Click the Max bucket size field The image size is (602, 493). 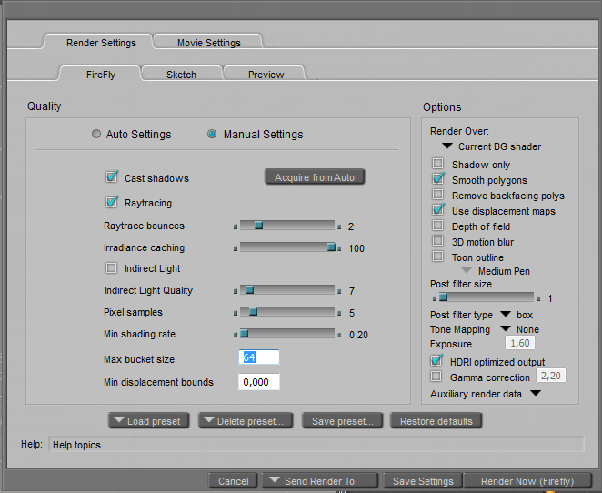coord(259,357)
